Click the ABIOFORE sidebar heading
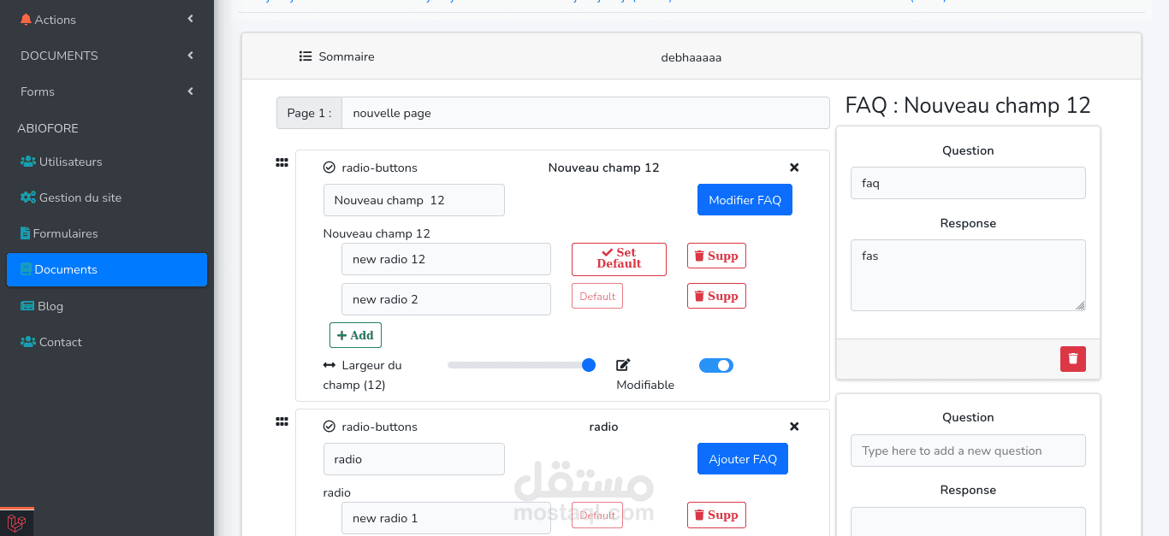The image size is (1169, 536). click(x=48, y=128)
